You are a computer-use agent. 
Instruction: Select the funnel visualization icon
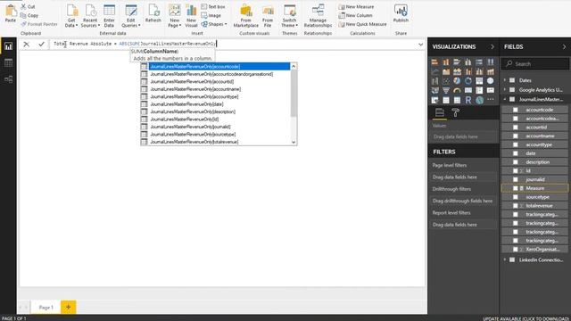(x=446, y=90)
